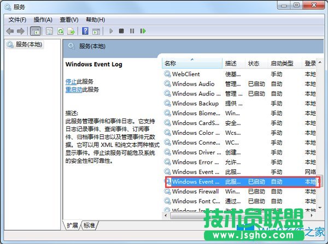Toggle the show/hide console tree icon

pos(35,31)
